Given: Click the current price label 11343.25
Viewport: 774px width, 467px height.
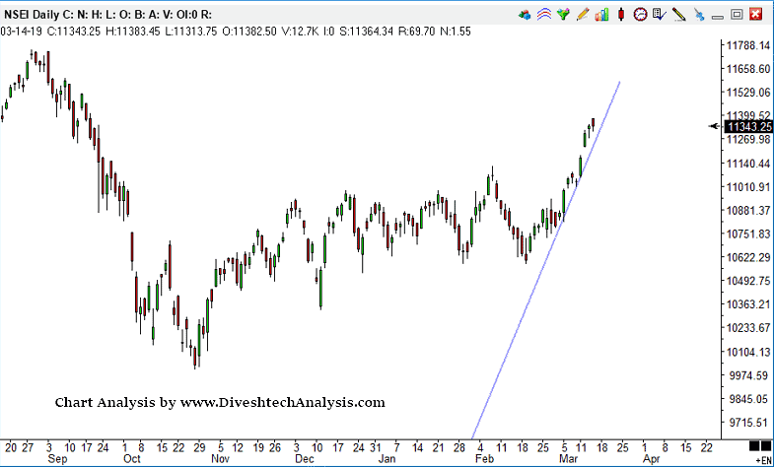Looking at the screenshot, I should point(749,127).
